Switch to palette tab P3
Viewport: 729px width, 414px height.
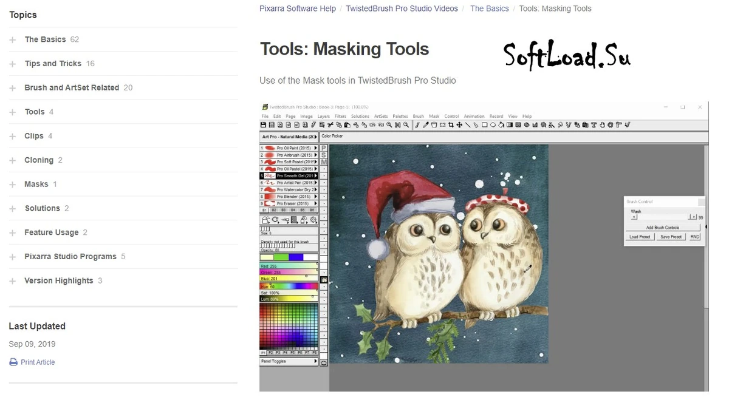coord(278,352)
